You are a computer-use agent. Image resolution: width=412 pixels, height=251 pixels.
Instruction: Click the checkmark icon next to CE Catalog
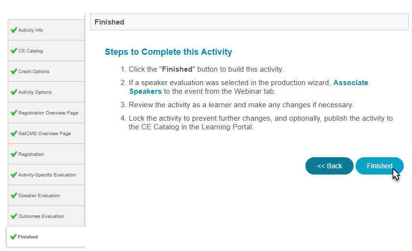(14, 50)
